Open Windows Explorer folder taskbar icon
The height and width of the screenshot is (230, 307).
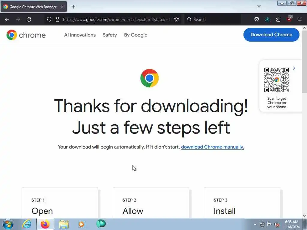[x=64, y=224]
